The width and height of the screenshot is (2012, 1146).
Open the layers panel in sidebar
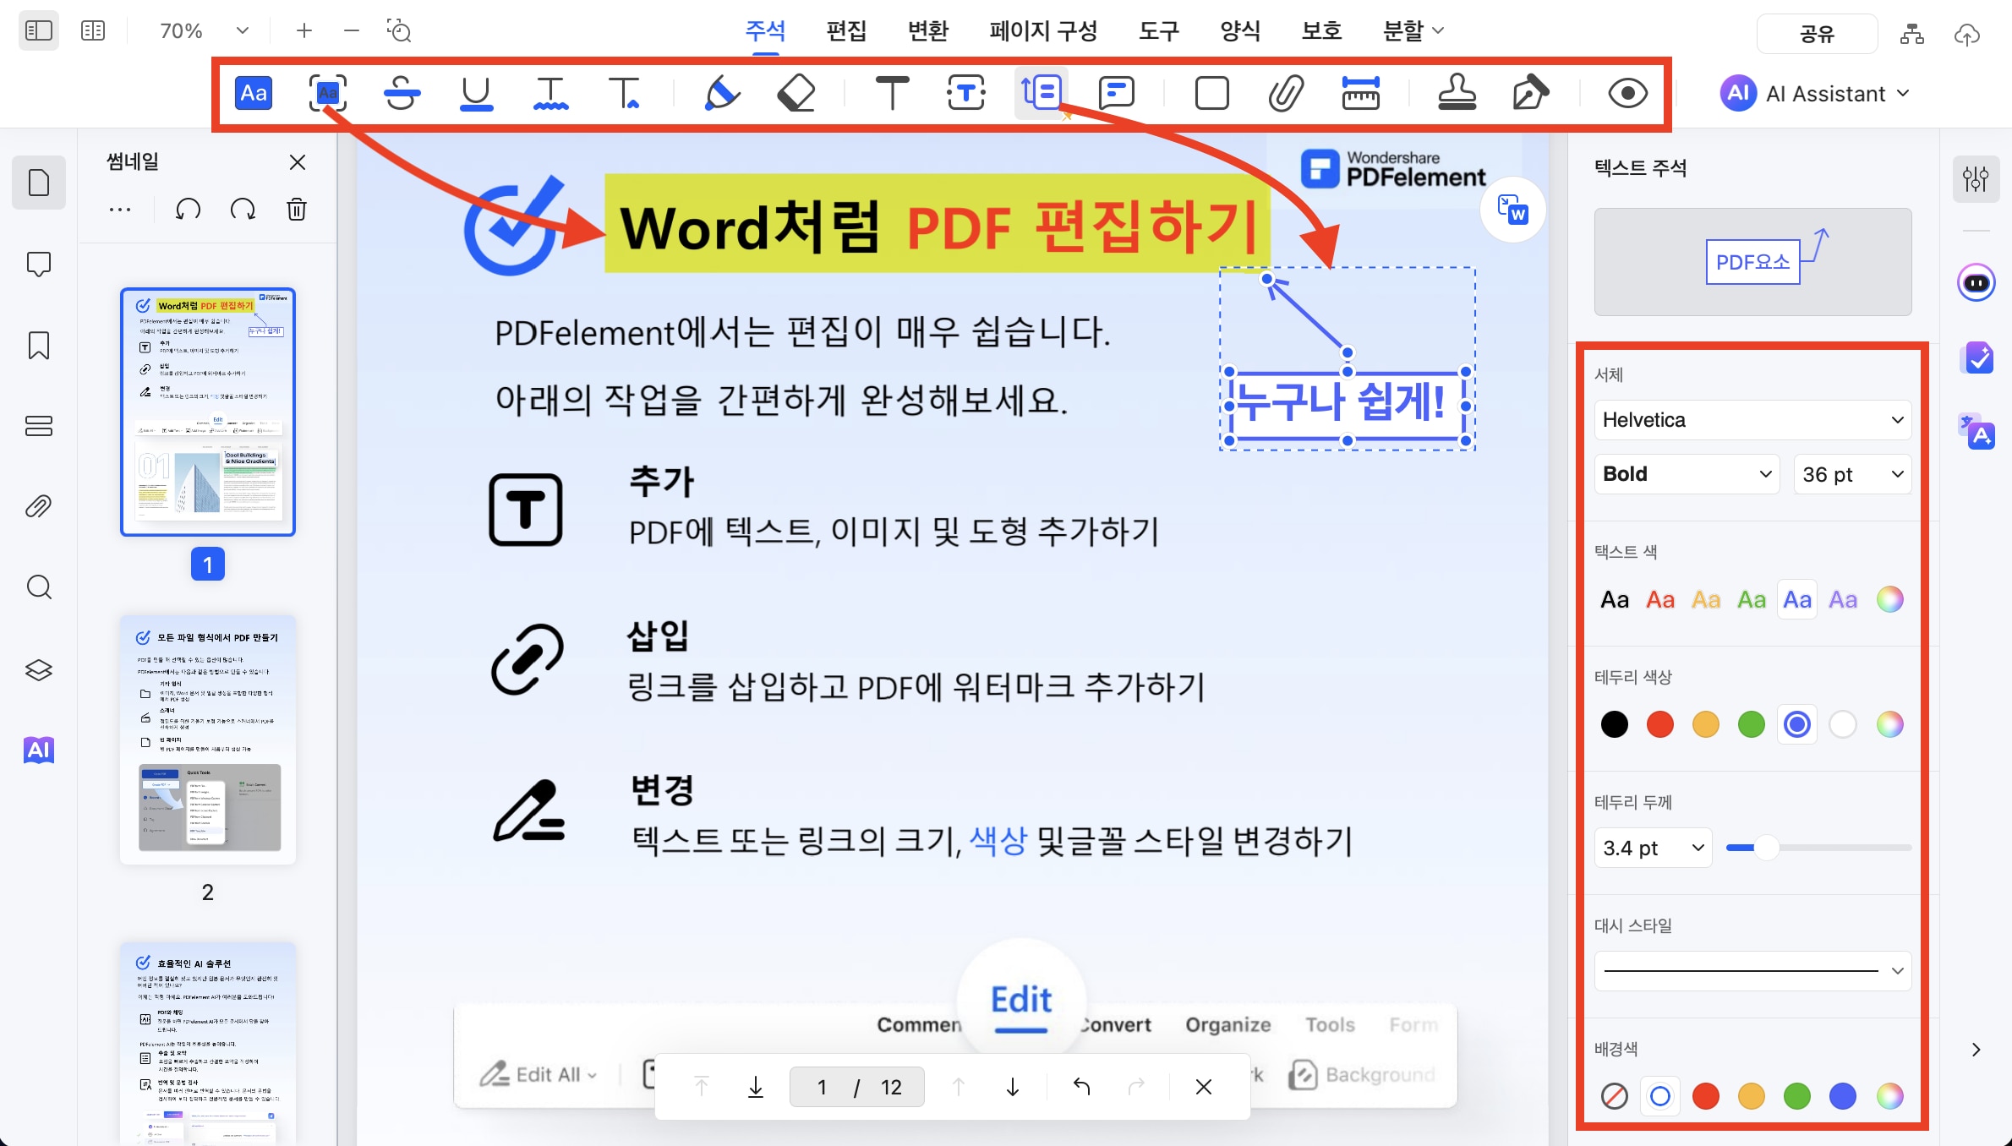click(39, 669)
